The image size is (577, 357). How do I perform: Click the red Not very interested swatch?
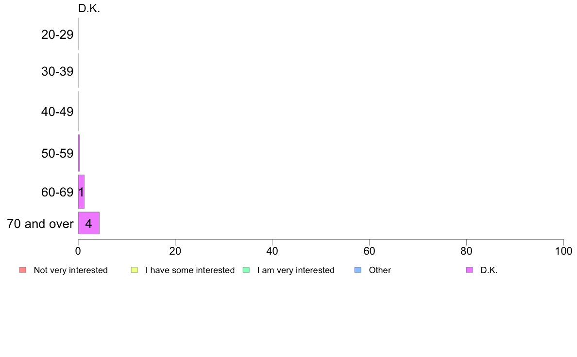point(23,270)
